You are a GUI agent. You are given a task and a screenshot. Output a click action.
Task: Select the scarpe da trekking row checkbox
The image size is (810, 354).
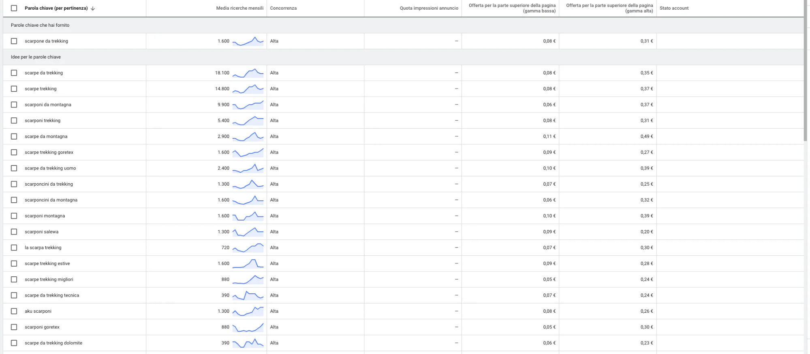[14, 73]
